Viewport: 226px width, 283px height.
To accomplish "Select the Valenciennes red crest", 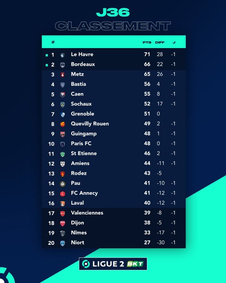I will click(x=62, y=213).
